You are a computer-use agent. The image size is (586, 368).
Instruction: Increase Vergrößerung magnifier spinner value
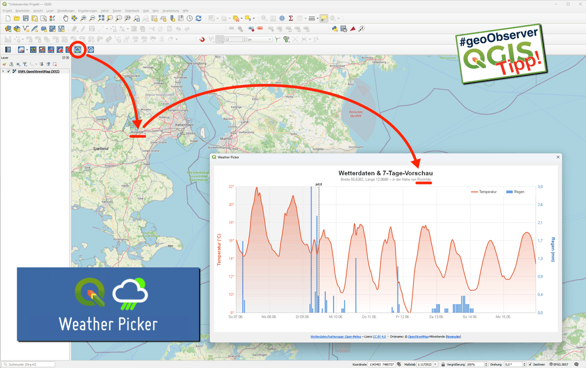tap(486, 363)
